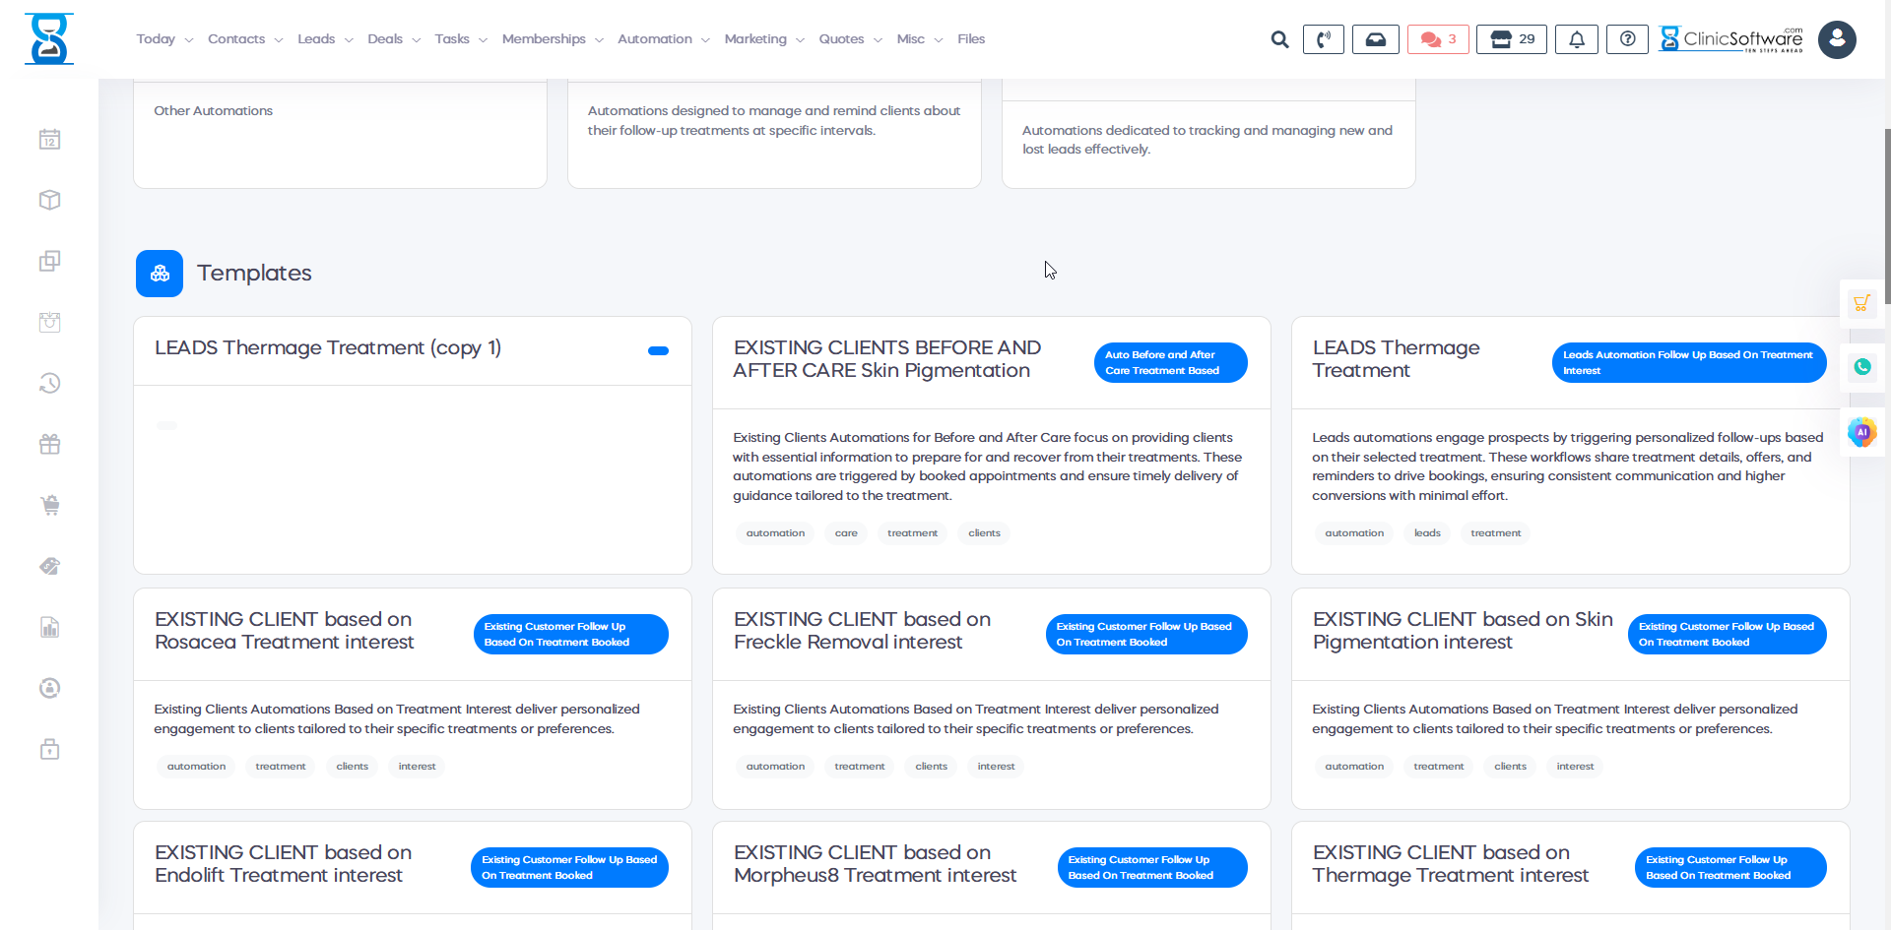
Task: Open the Contacts menu
Action: (x=244, y=39)
